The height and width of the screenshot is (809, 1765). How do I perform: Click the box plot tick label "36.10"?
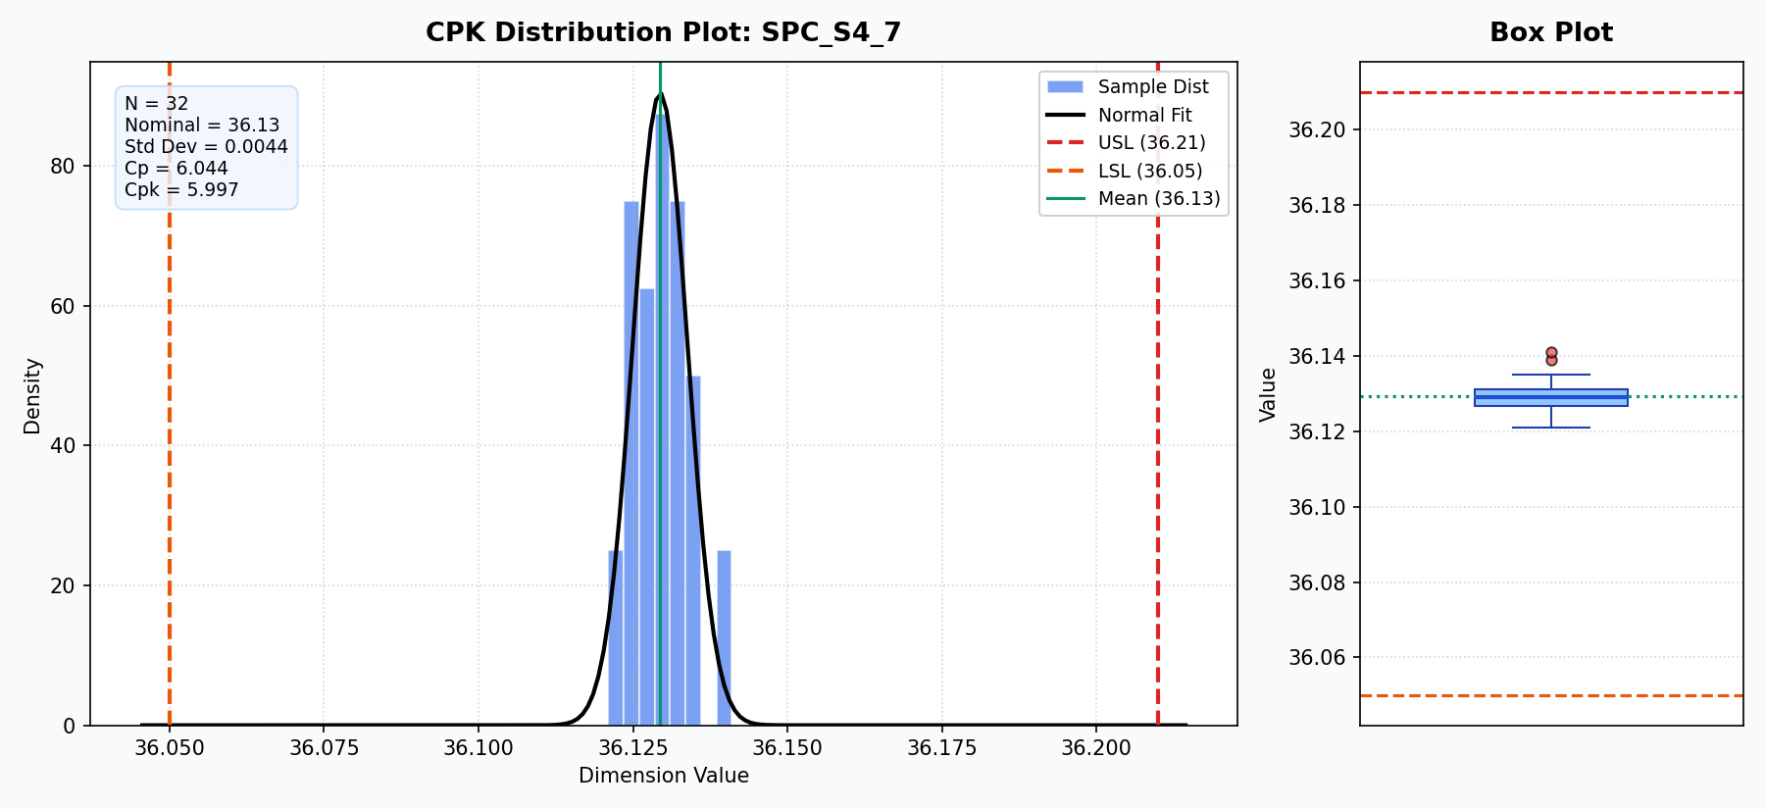(x=1317, y=508)
